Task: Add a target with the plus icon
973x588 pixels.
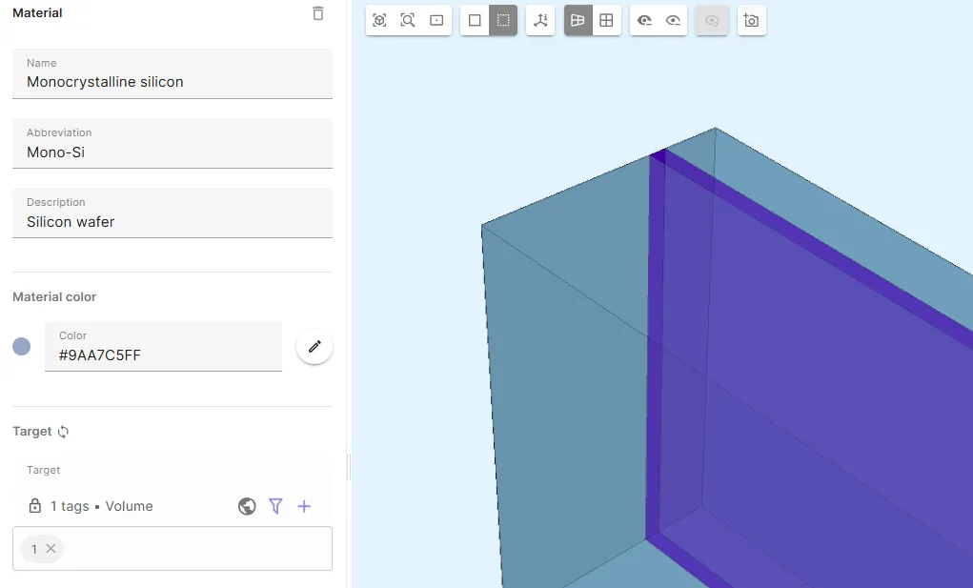Action: click(x=304, y=506)
